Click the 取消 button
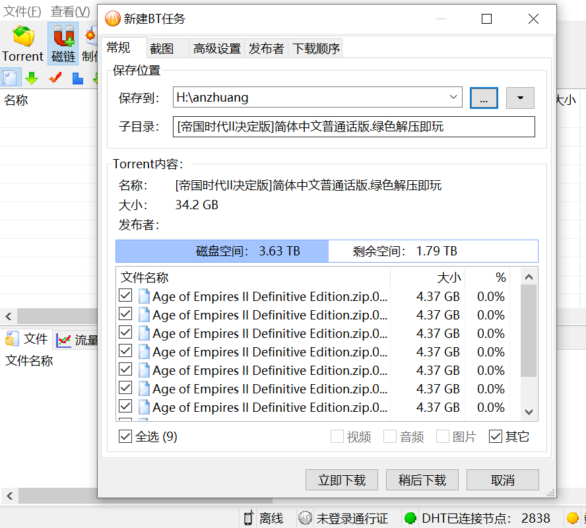The image size is (586, 528). pyautogui.click(x=503, y=480)
